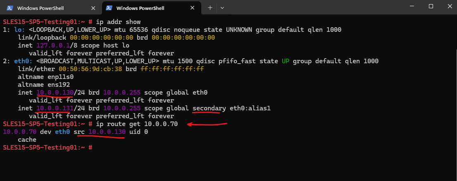457x181 pixels.
Task: Click the PowerShell icon on the first tab
Action: [10, 8]
